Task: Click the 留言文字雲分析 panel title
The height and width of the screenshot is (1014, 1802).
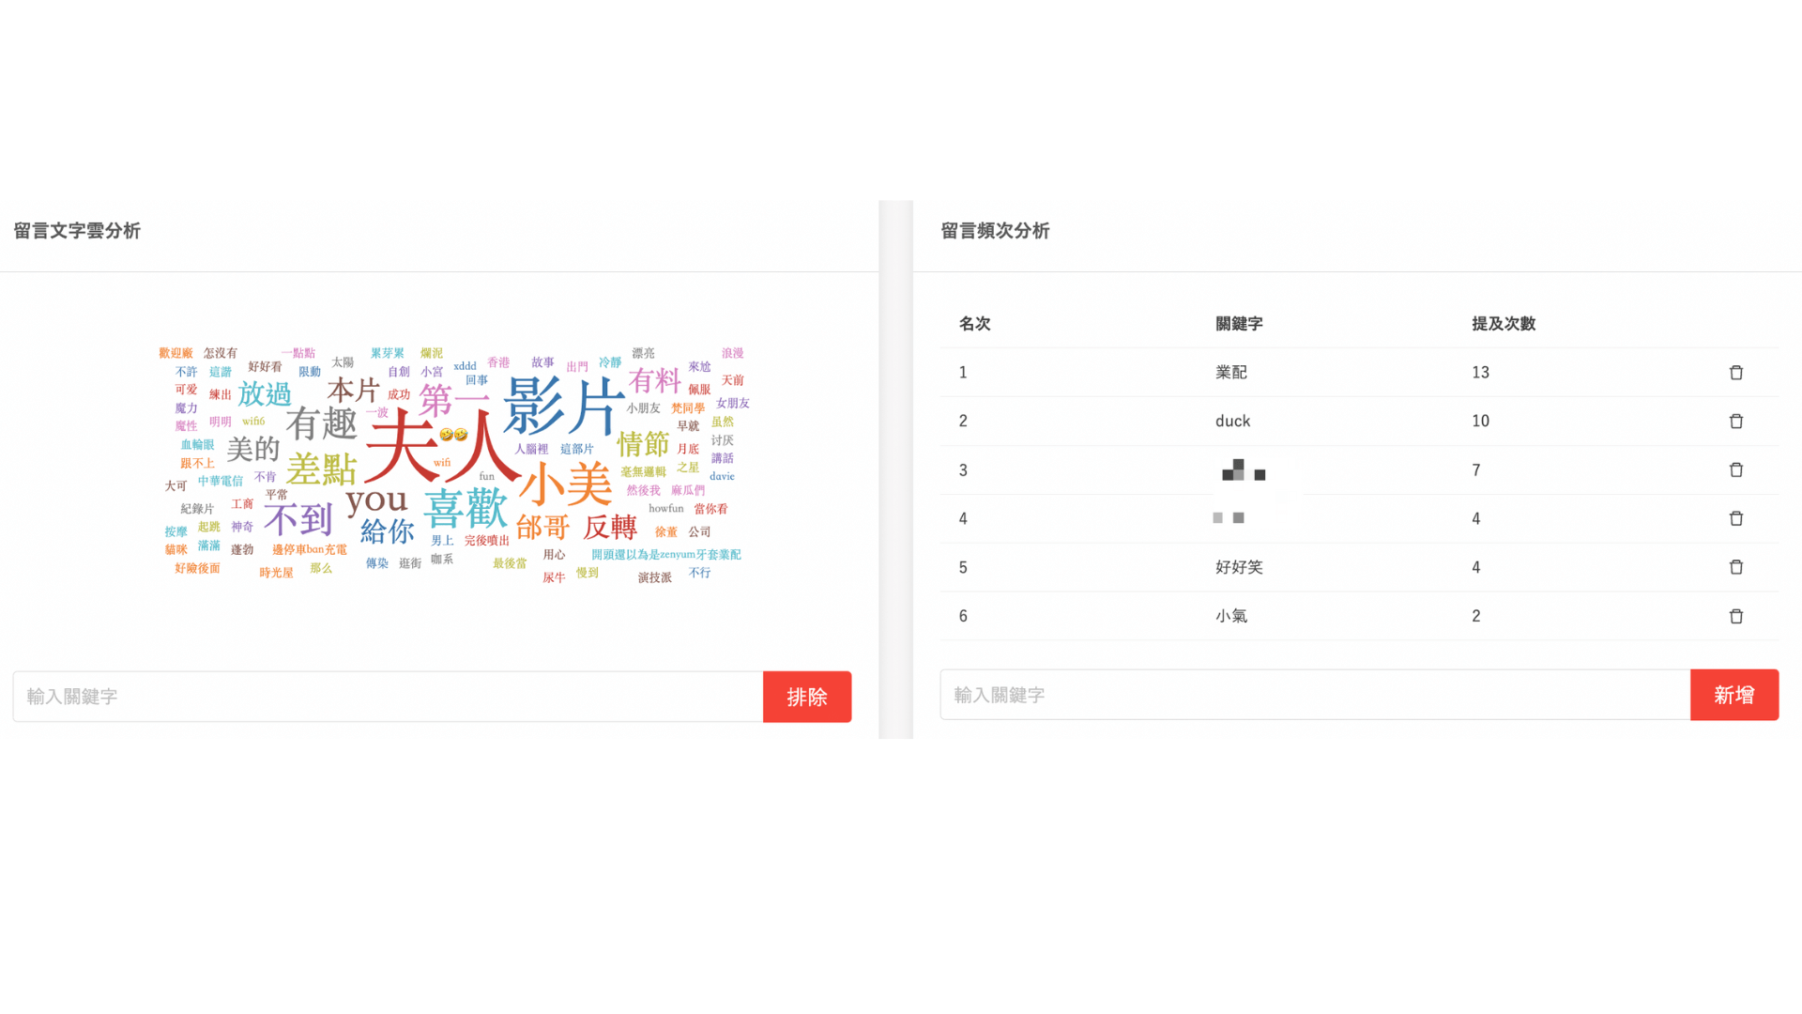Action: pyautogui.click(x=77, y=231)
